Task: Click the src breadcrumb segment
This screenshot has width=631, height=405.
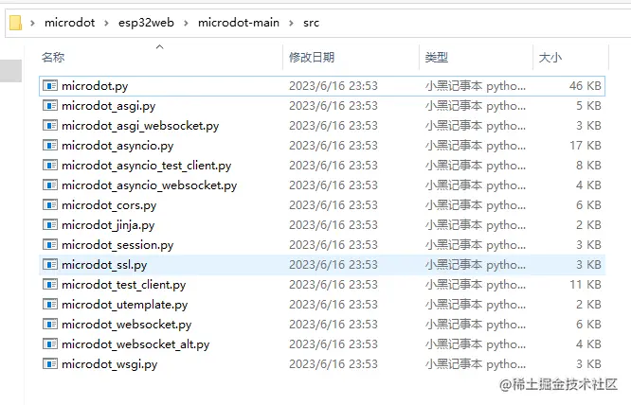Action: pos(311,23)
